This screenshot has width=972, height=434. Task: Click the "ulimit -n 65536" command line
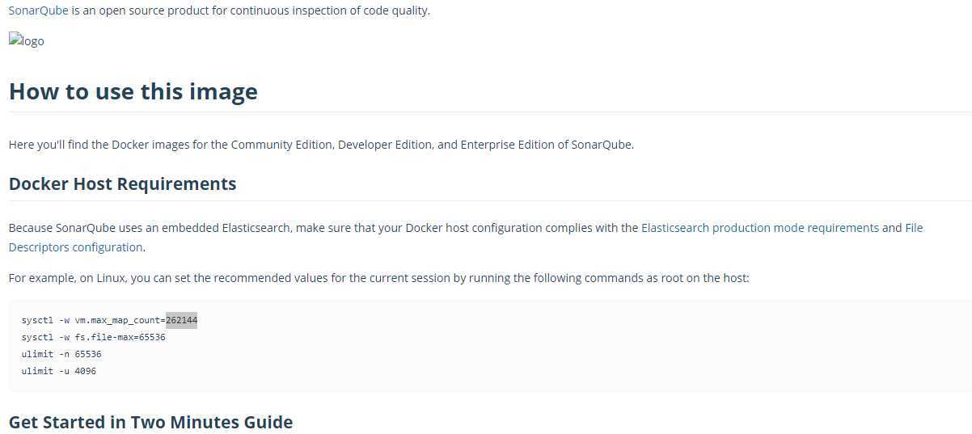click(61, 354)
